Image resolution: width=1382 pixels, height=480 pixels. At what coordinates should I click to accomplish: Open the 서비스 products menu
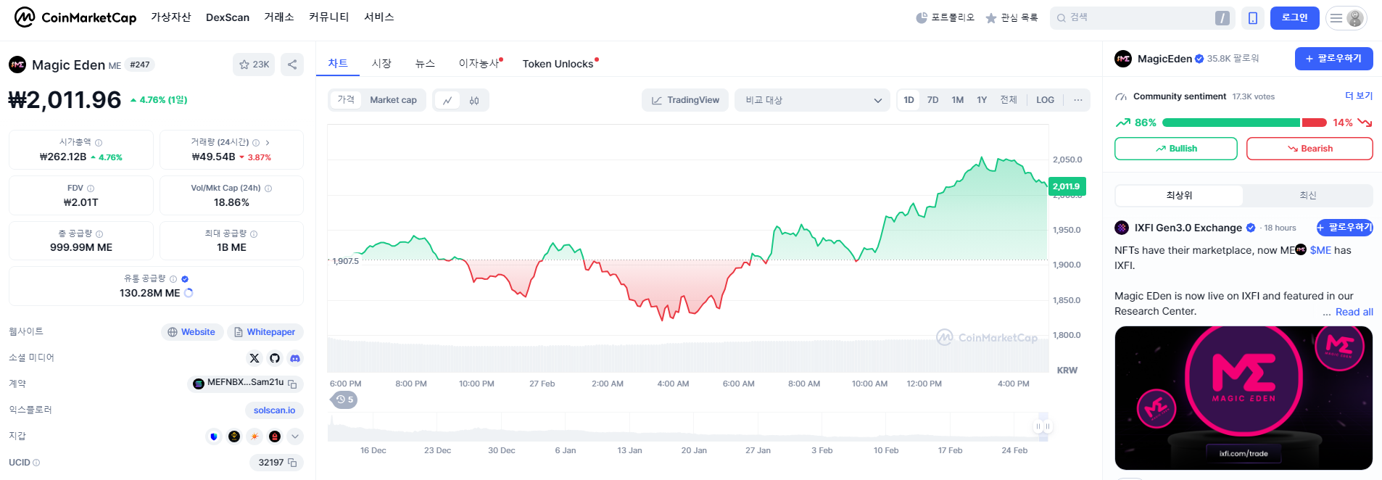pyautogui.click(x=379, y=17)
